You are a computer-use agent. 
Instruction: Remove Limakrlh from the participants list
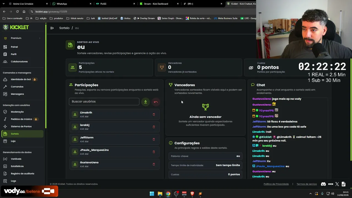pyautogui.click(x=154, y=114)
